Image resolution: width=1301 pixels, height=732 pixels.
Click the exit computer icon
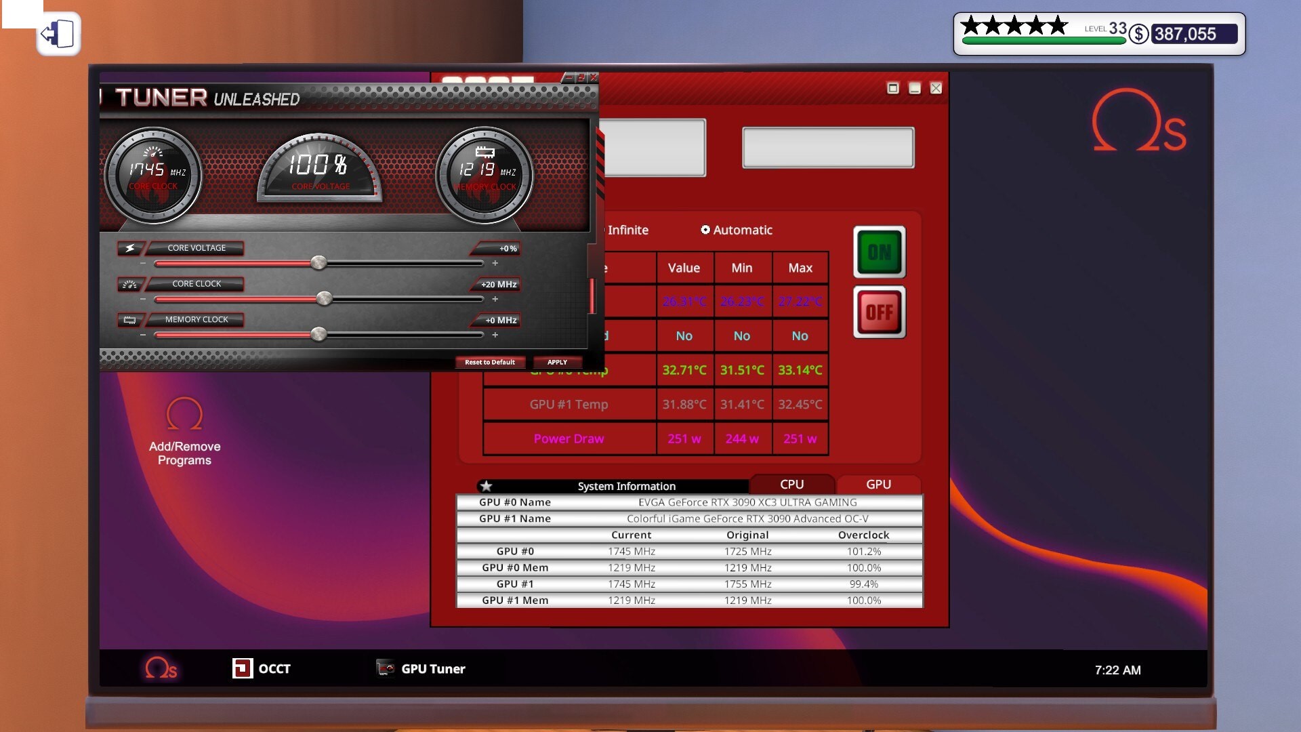(x=58, y=34)
